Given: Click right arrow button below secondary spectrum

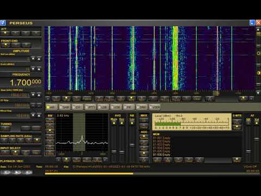Looking at the screenshot, I should click(x=105, y=160).
